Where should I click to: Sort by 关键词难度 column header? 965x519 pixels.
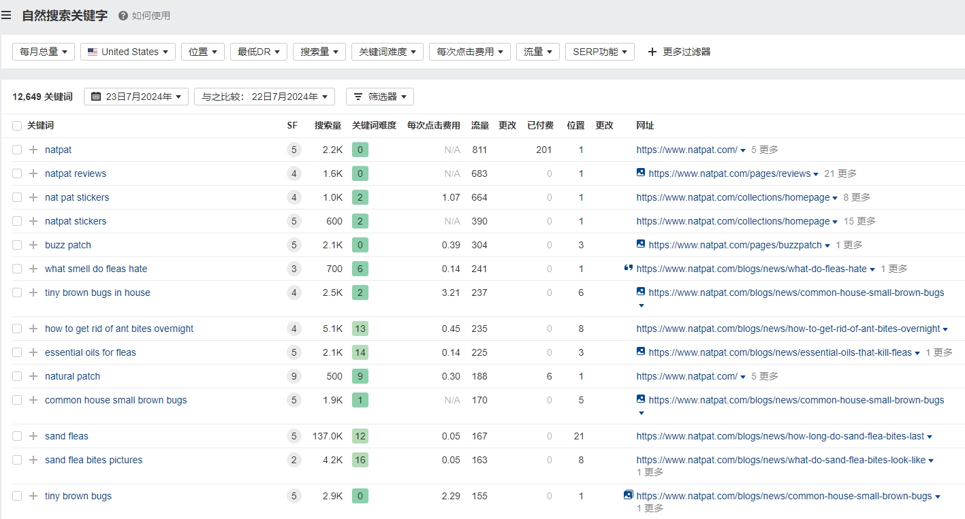click(x=374, y=126)
